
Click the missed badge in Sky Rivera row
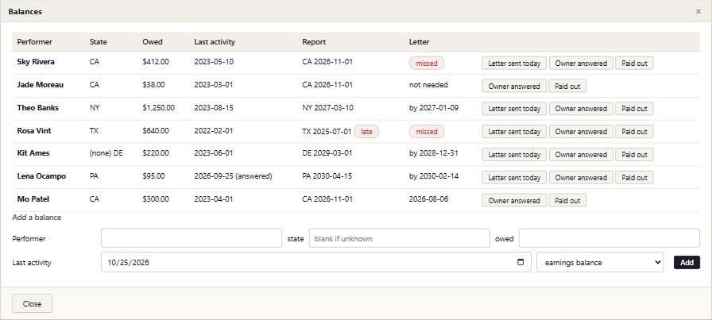click(427, 63)
